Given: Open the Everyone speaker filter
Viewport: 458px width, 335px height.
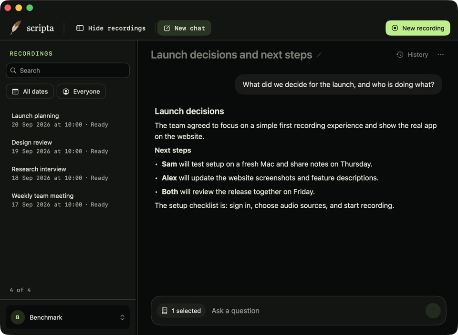Looking at the screenshot, I should point(81,91).
